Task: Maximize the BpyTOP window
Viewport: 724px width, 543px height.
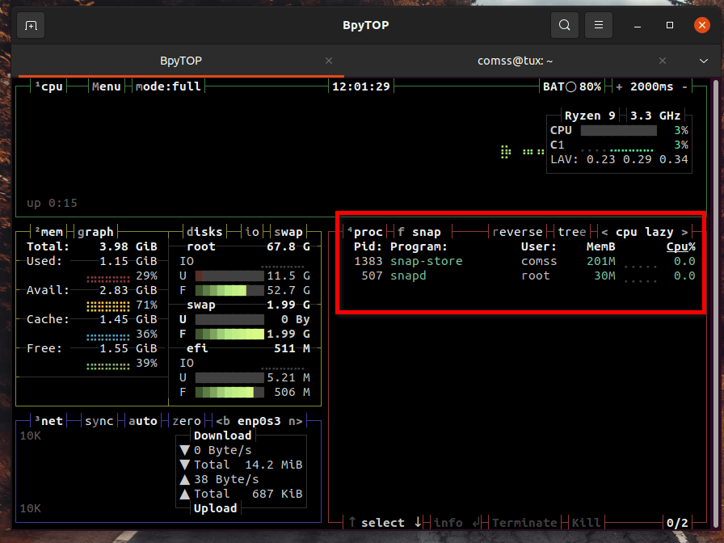Action: coord(670,25)
